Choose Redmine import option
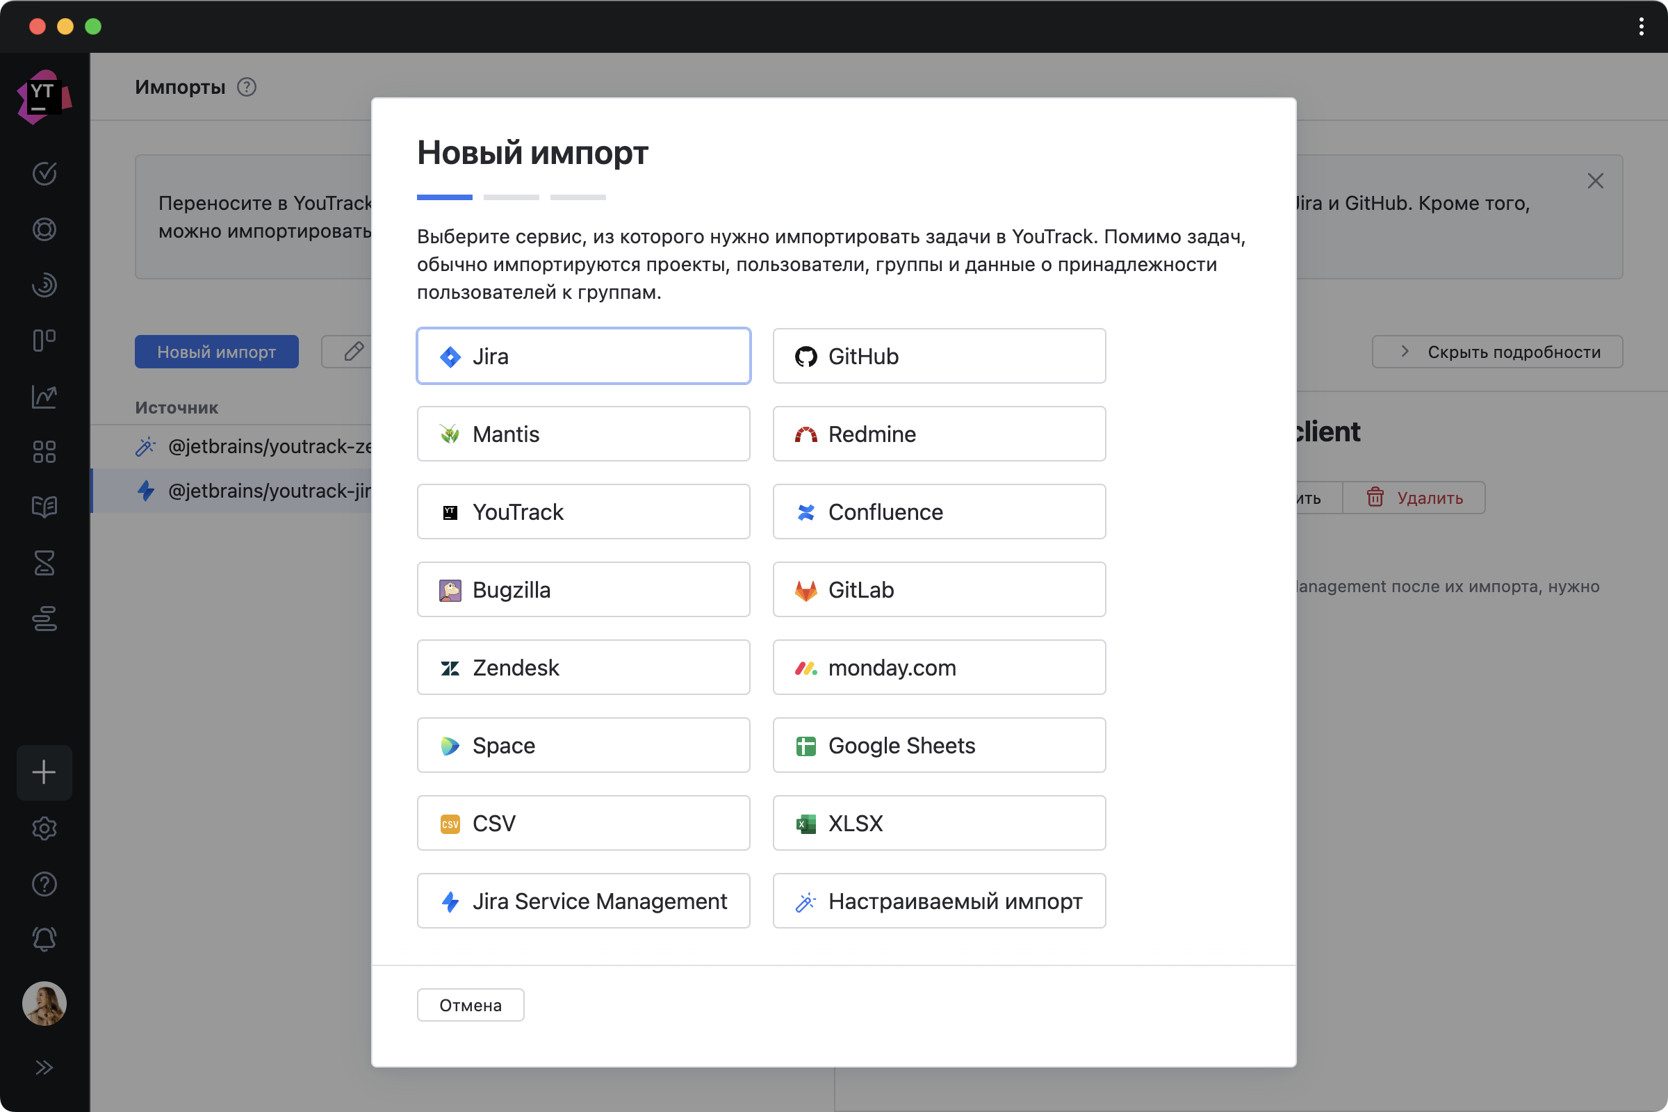The image size is (1668, 1112). [x=939, y=434]
